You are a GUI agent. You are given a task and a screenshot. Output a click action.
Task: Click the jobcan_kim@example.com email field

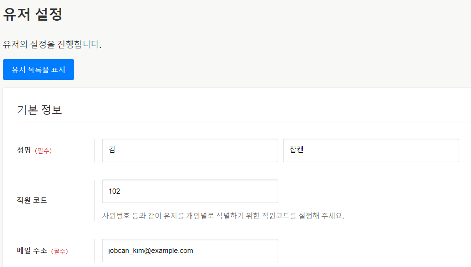190,251
